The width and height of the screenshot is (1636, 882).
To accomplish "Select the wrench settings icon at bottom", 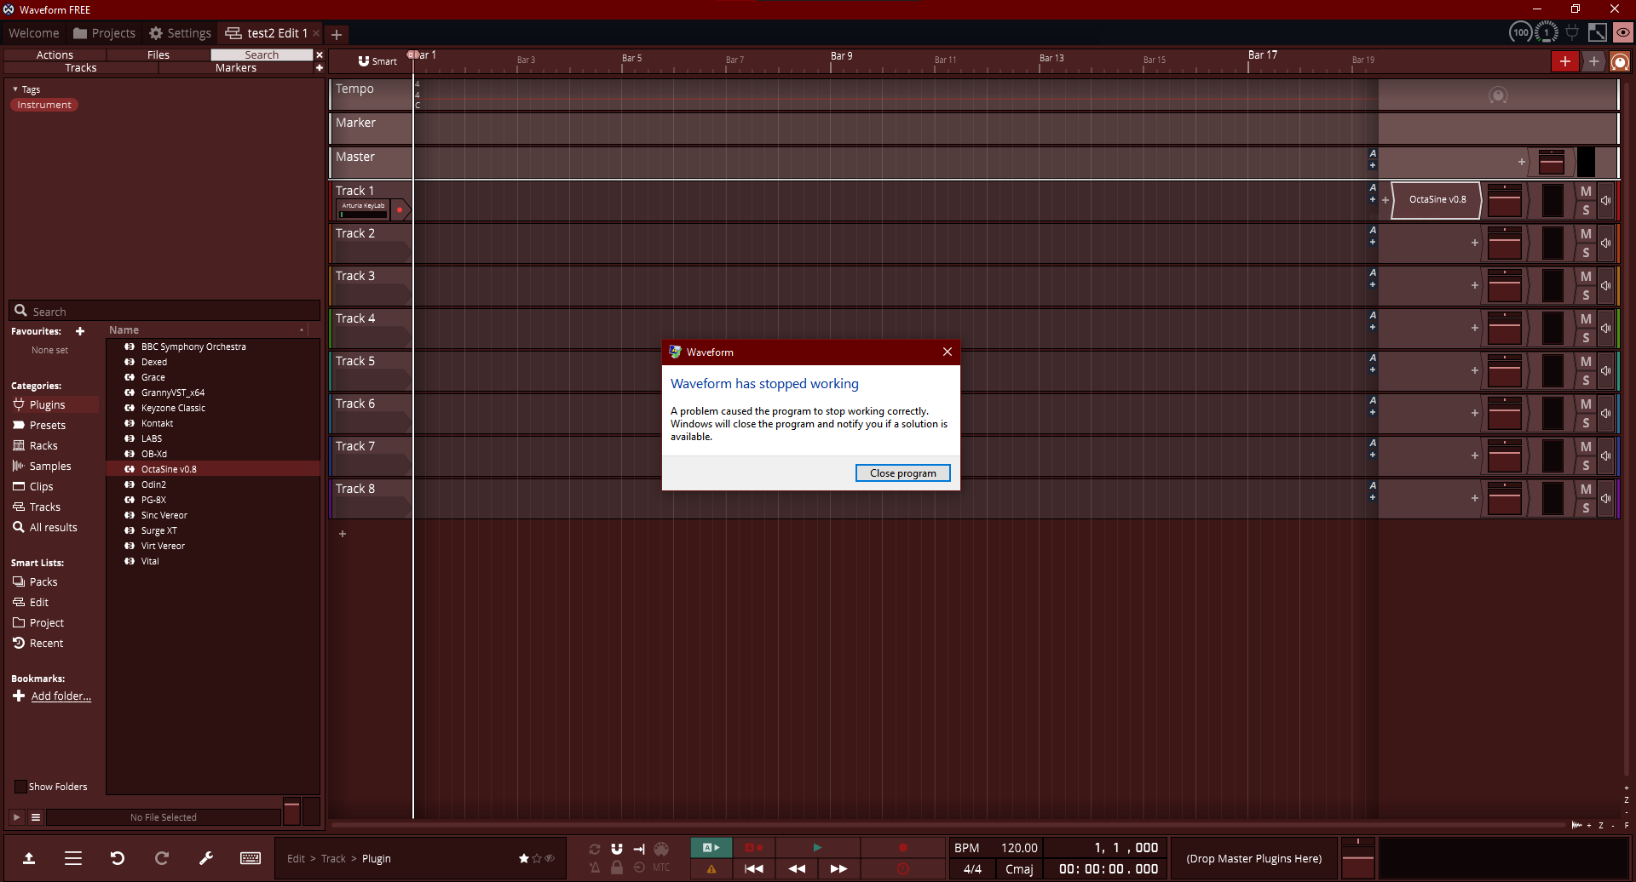I will click(x=206, y=858).
